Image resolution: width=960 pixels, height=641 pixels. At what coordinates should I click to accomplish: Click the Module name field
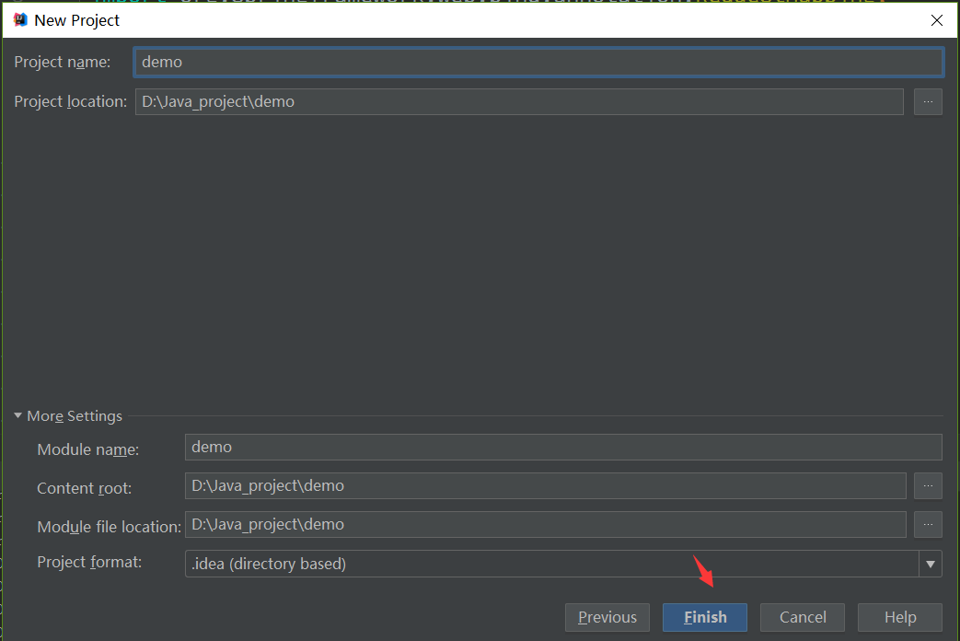click(563, 448)
